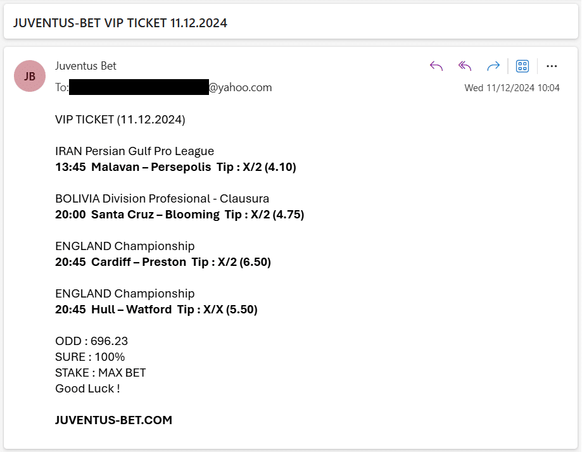
Task: Click the Hull – Watford tip line
Action: (x=156, y=310)
